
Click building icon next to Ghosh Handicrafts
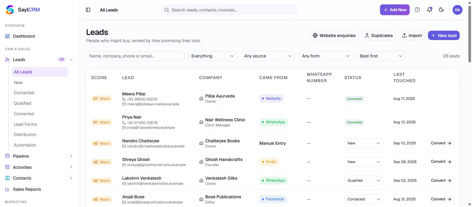coord(201,162)
